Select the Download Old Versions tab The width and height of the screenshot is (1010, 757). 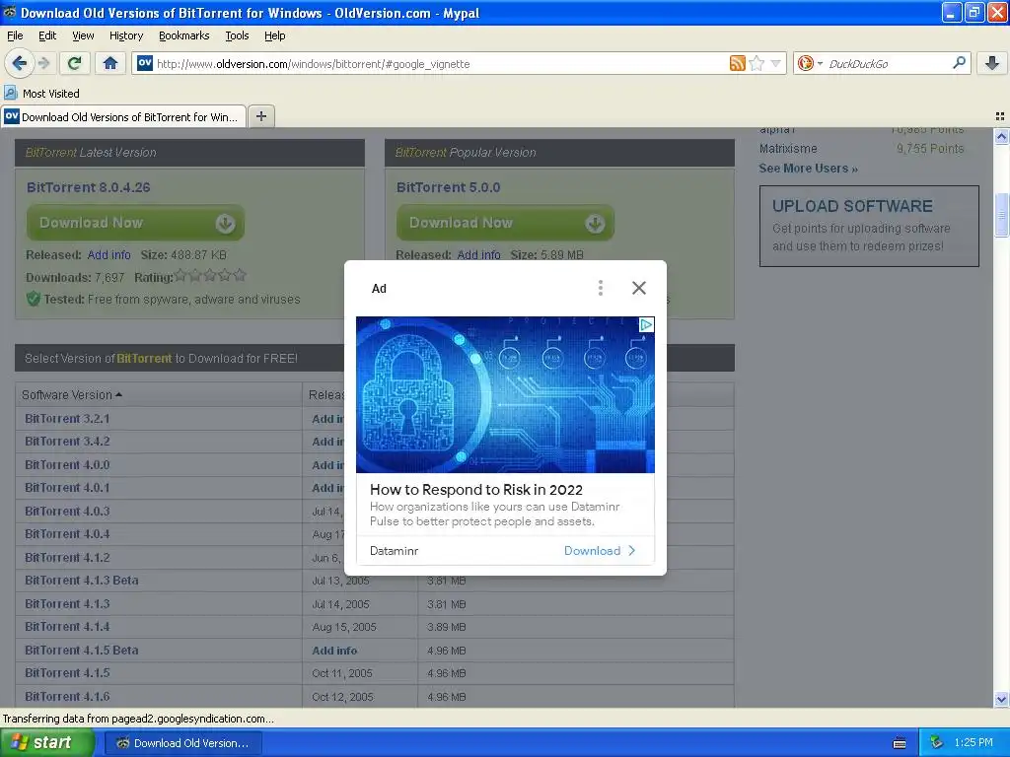pyautogui.click(x=123, y=116)
